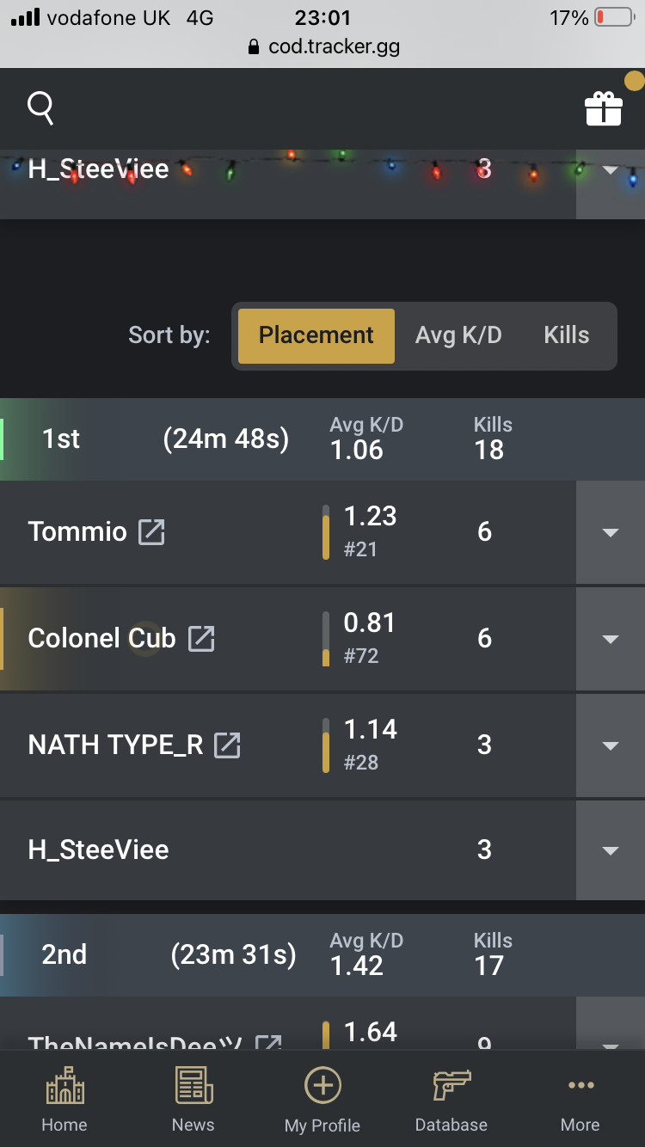Open the search magnifier icon
The height and width of the screenshot is (1147, 645).
click(x=40, y=108)
